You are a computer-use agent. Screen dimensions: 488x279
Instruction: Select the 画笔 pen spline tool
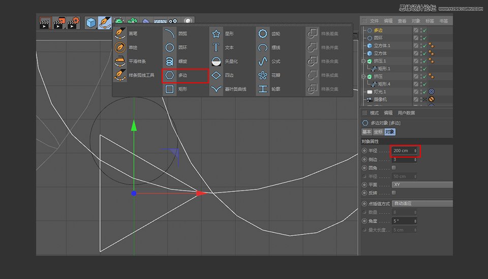[x=126, y=33]
